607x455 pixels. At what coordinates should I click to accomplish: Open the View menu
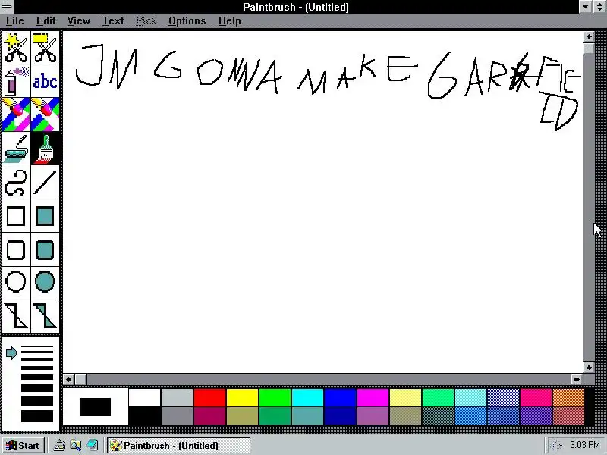(x=79, y=21)
